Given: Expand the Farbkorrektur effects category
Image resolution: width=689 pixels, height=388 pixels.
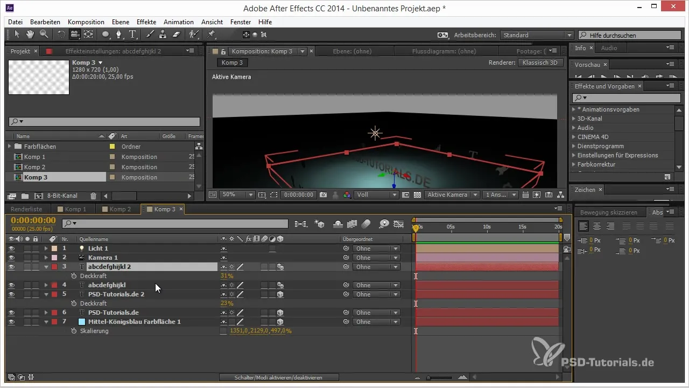Looking at the screenshot, I should [574, 164].
